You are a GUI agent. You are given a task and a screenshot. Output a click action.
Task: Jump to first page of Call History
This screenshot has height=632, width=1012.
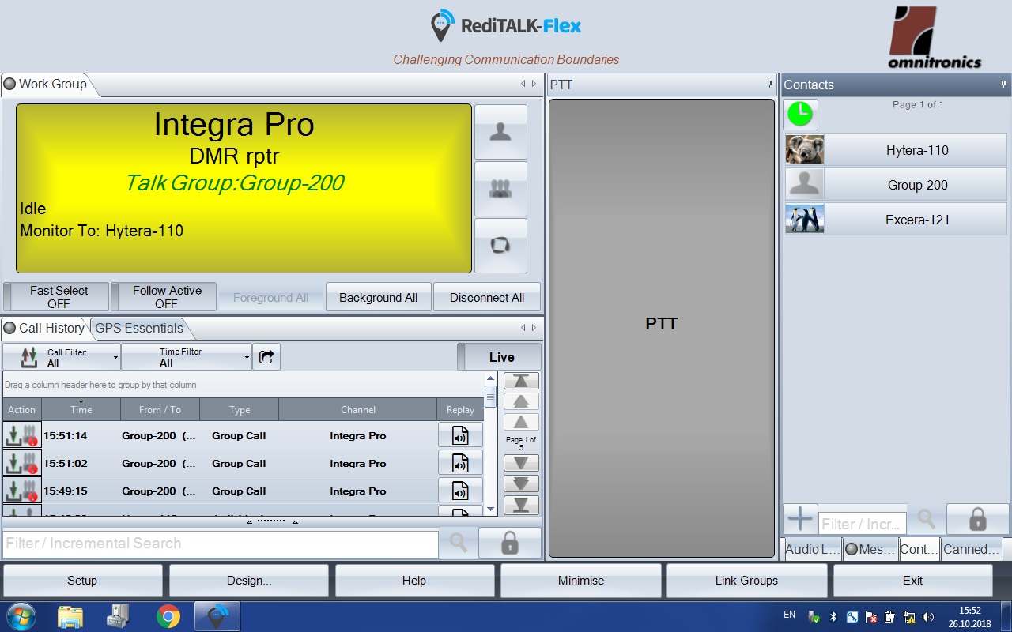pyautogui.click(x=521, y=381)
